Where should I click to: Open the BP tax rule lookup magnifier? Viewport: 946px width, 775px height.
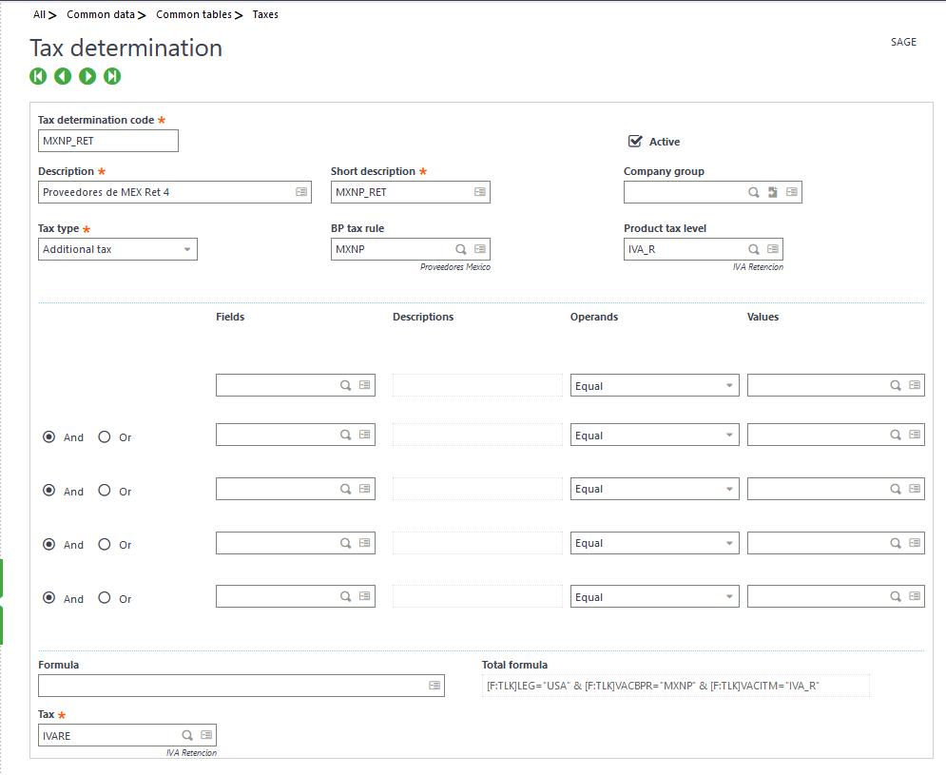460,248
